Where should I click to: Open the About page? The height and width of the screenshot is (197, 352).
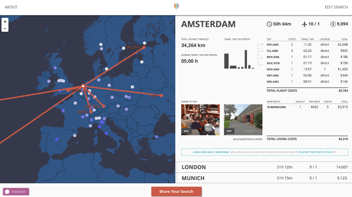[x=11, y=7]
